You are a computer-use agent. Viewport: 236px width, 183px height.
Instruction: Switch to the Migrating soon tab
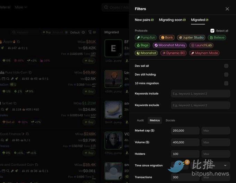(x=172, y=20)
